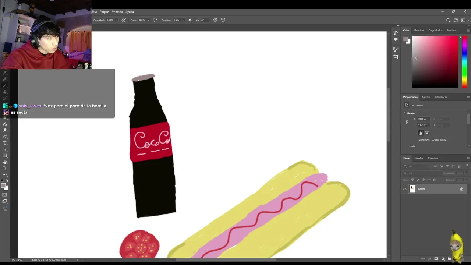
Task: Open the Flujo dropdown arrow
Action: 148,20
